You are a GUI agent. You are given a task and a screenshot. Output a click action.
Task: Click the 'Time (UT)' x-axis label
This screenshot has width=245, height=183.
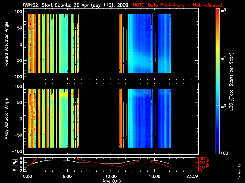[112, 181]
